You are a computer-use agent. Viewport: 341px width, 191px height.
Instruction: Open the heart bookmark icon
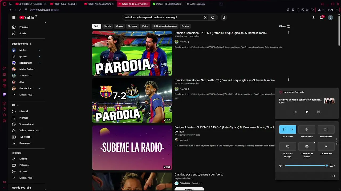click(x=312, y=10)
